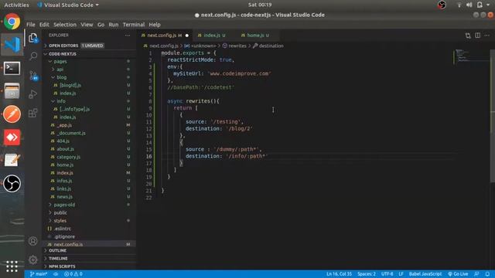Open OBS Studio from the dock
The height and width of the screenshot is (278, 495).
click(12, 183)
